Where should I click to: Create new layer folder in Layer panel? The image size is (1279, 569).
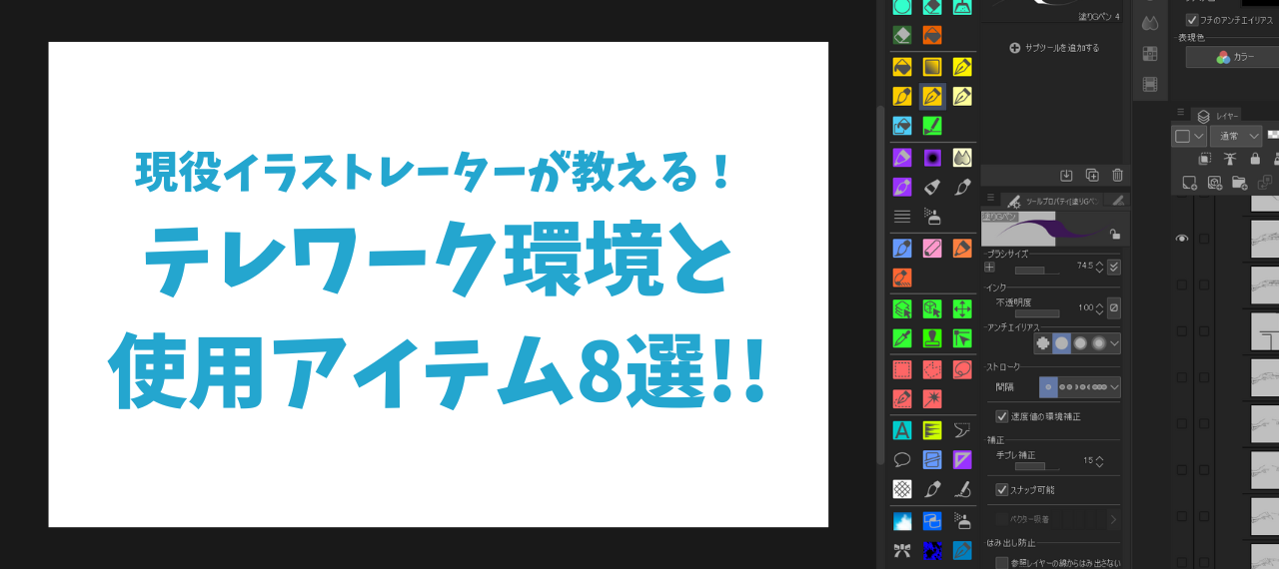click(x=1239, y=183)
